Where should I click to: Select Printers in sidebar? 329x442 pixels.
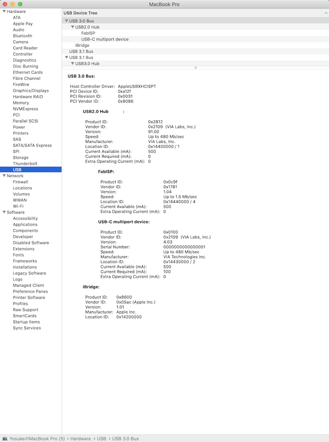click(x=20, y=133)
